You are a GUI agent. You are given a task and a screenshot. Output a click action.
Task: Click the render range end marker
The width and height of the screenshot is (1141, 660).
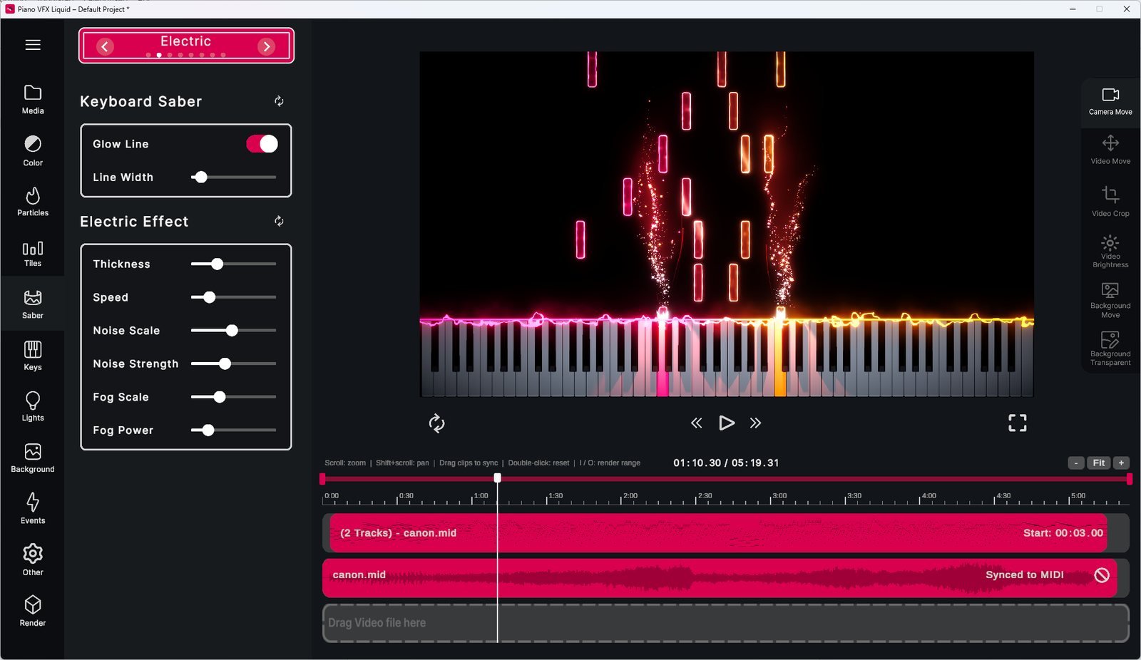click(1130, 479)
